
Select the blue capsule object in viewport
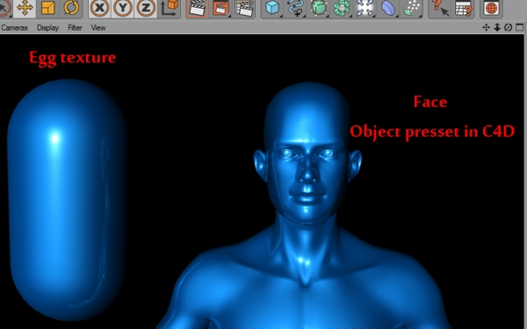click(x=67, y=200)
